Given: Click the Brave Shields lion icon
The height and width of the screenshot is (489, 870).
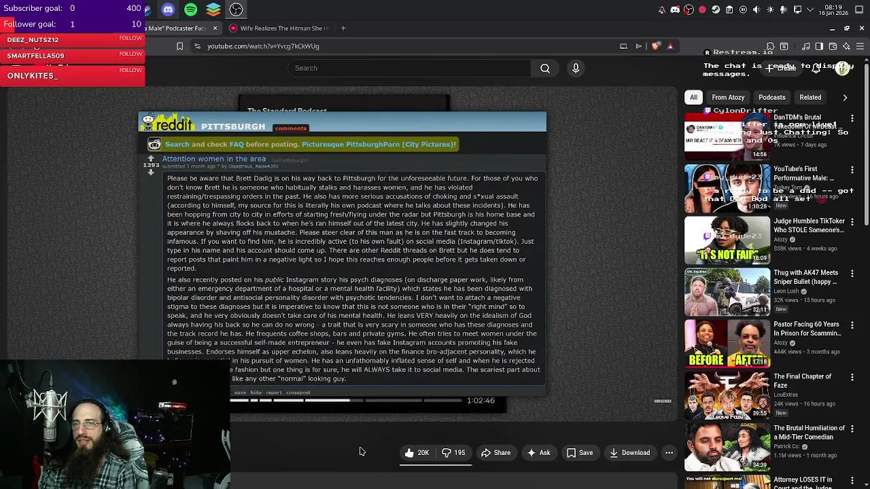Looking at the screenshot, I should pos(655,46).
